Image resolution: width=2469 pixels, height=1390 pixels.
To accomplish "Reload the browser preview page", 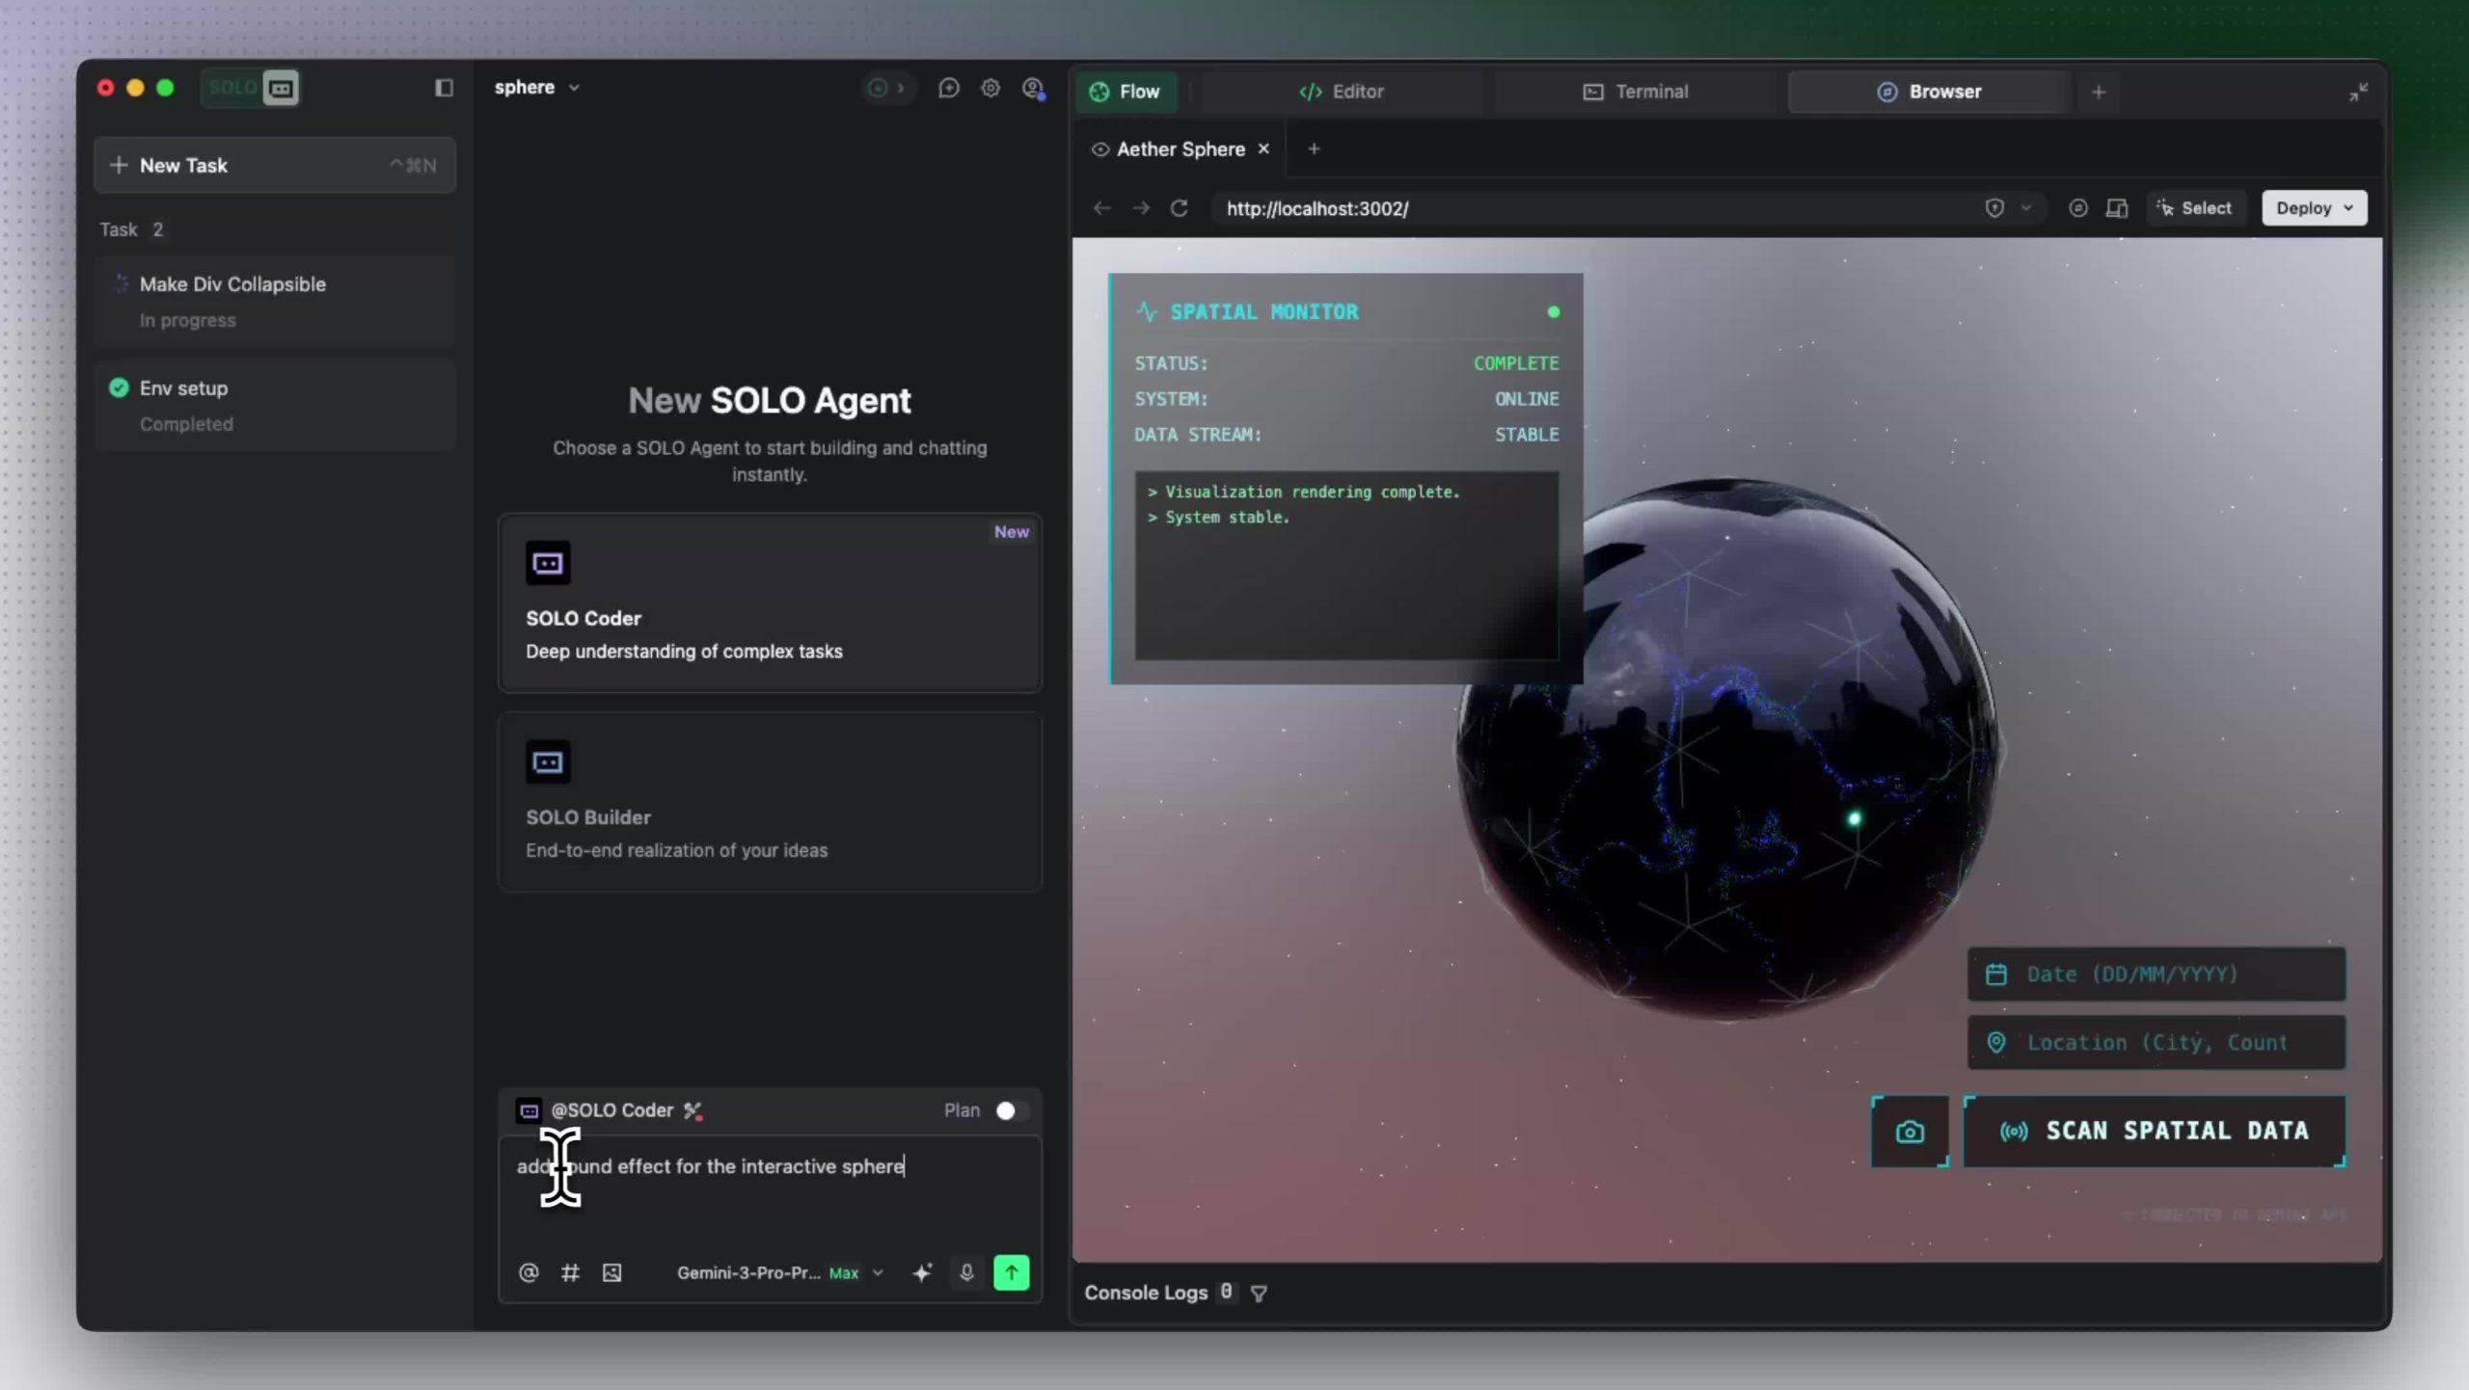I will tap(1179, 208).
